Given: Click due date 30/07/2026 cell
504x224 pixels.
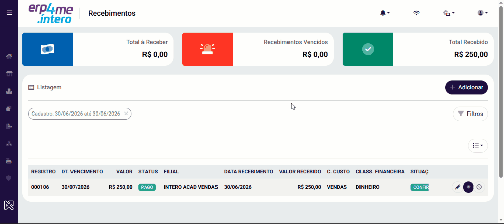Looking at the screenshot, I should click(76, 187).
